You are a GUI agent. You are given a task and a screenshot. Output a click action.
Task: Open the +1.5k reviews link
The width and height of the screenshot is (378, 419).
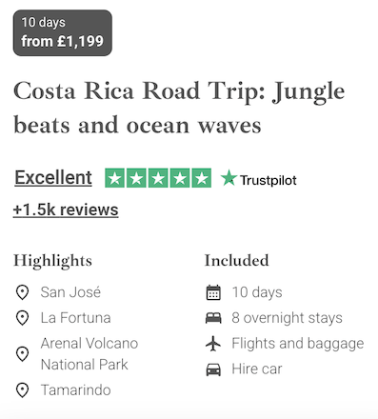pos(66,209)
